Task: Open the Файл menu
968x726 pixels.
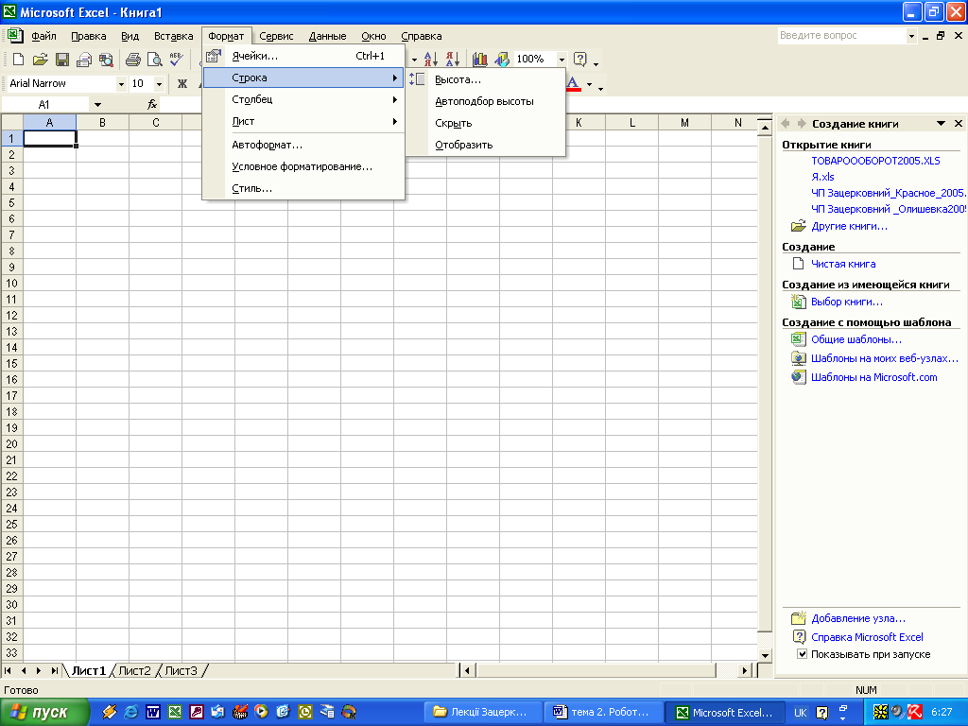Action: 43,36
